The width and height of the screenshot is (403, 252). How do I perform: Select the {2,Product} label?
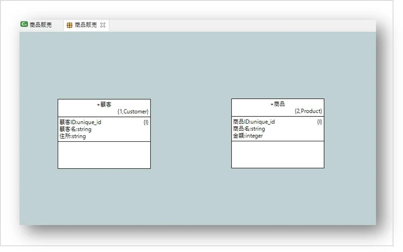point(308,111)
